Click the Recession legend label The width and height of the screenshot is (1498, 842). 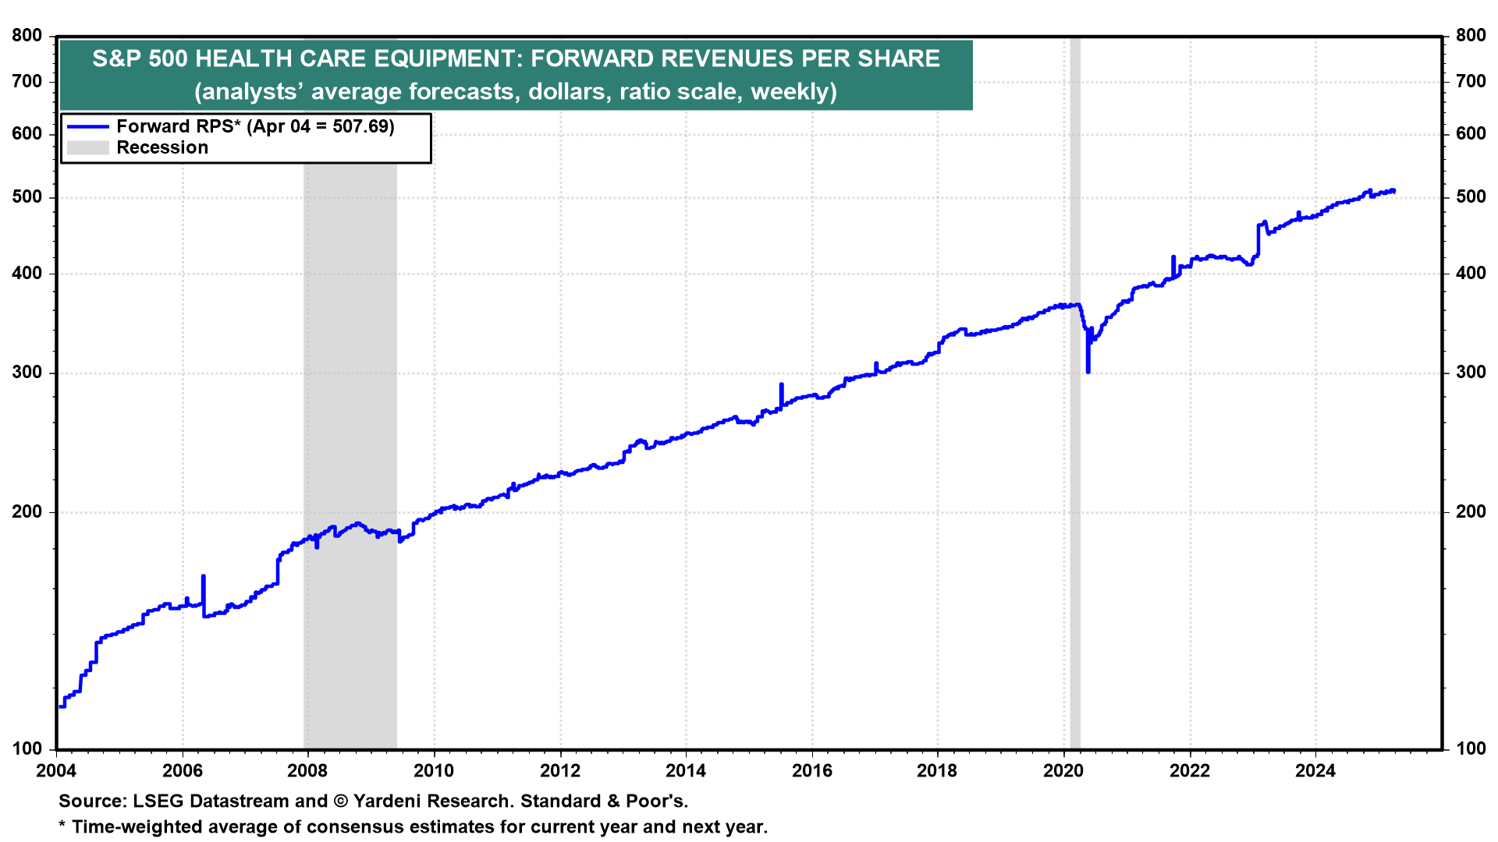click(x=162, y=148)
